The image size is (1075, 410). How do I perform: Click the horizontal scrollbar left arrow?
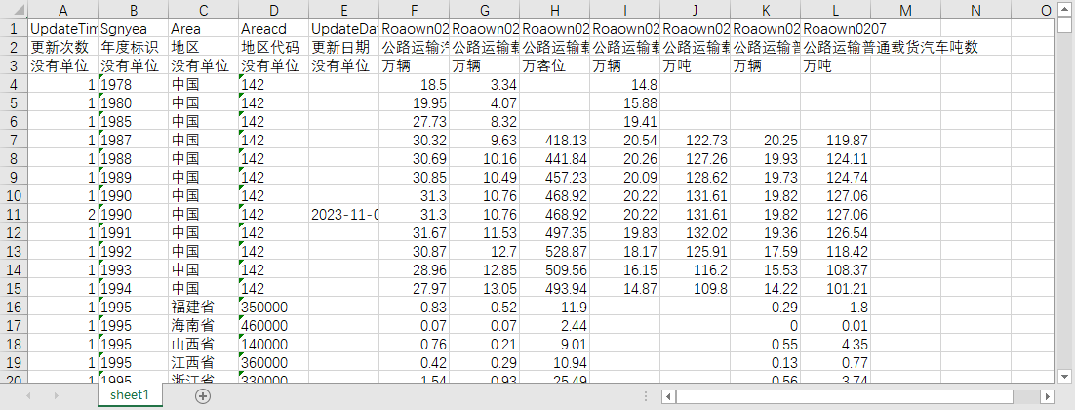pyautogui.click(x=669, y=397)
